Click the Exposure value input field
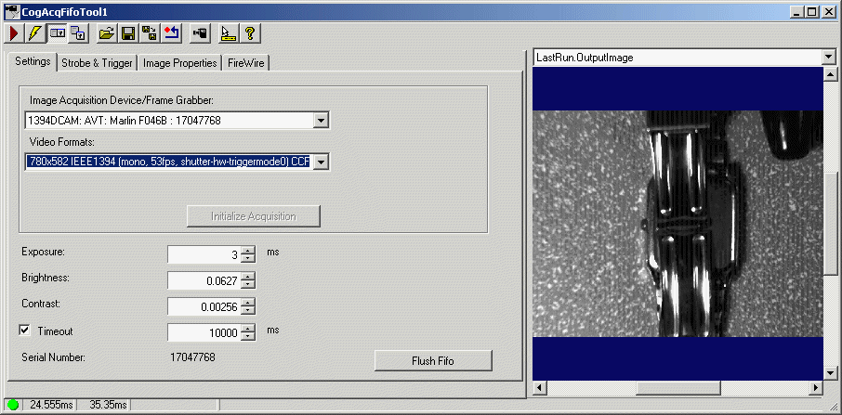842x415 pixels. [x=204, y=254]
